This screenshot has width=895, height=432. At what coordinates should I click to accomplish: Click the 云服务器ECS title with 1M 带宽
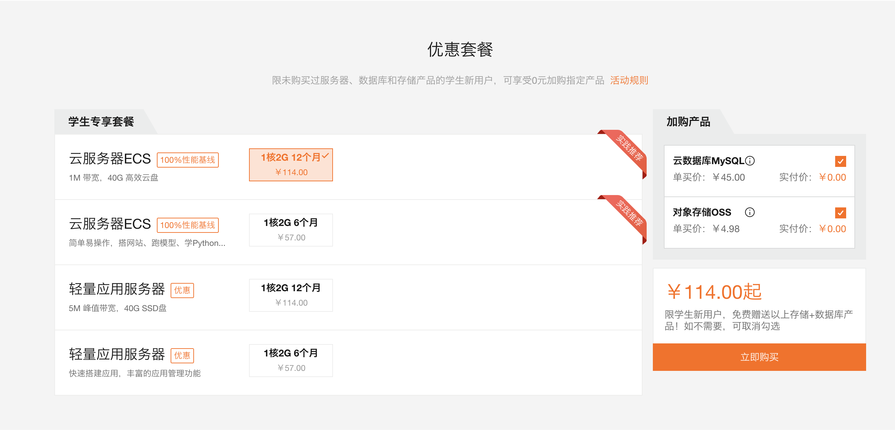tap(110, 159)
